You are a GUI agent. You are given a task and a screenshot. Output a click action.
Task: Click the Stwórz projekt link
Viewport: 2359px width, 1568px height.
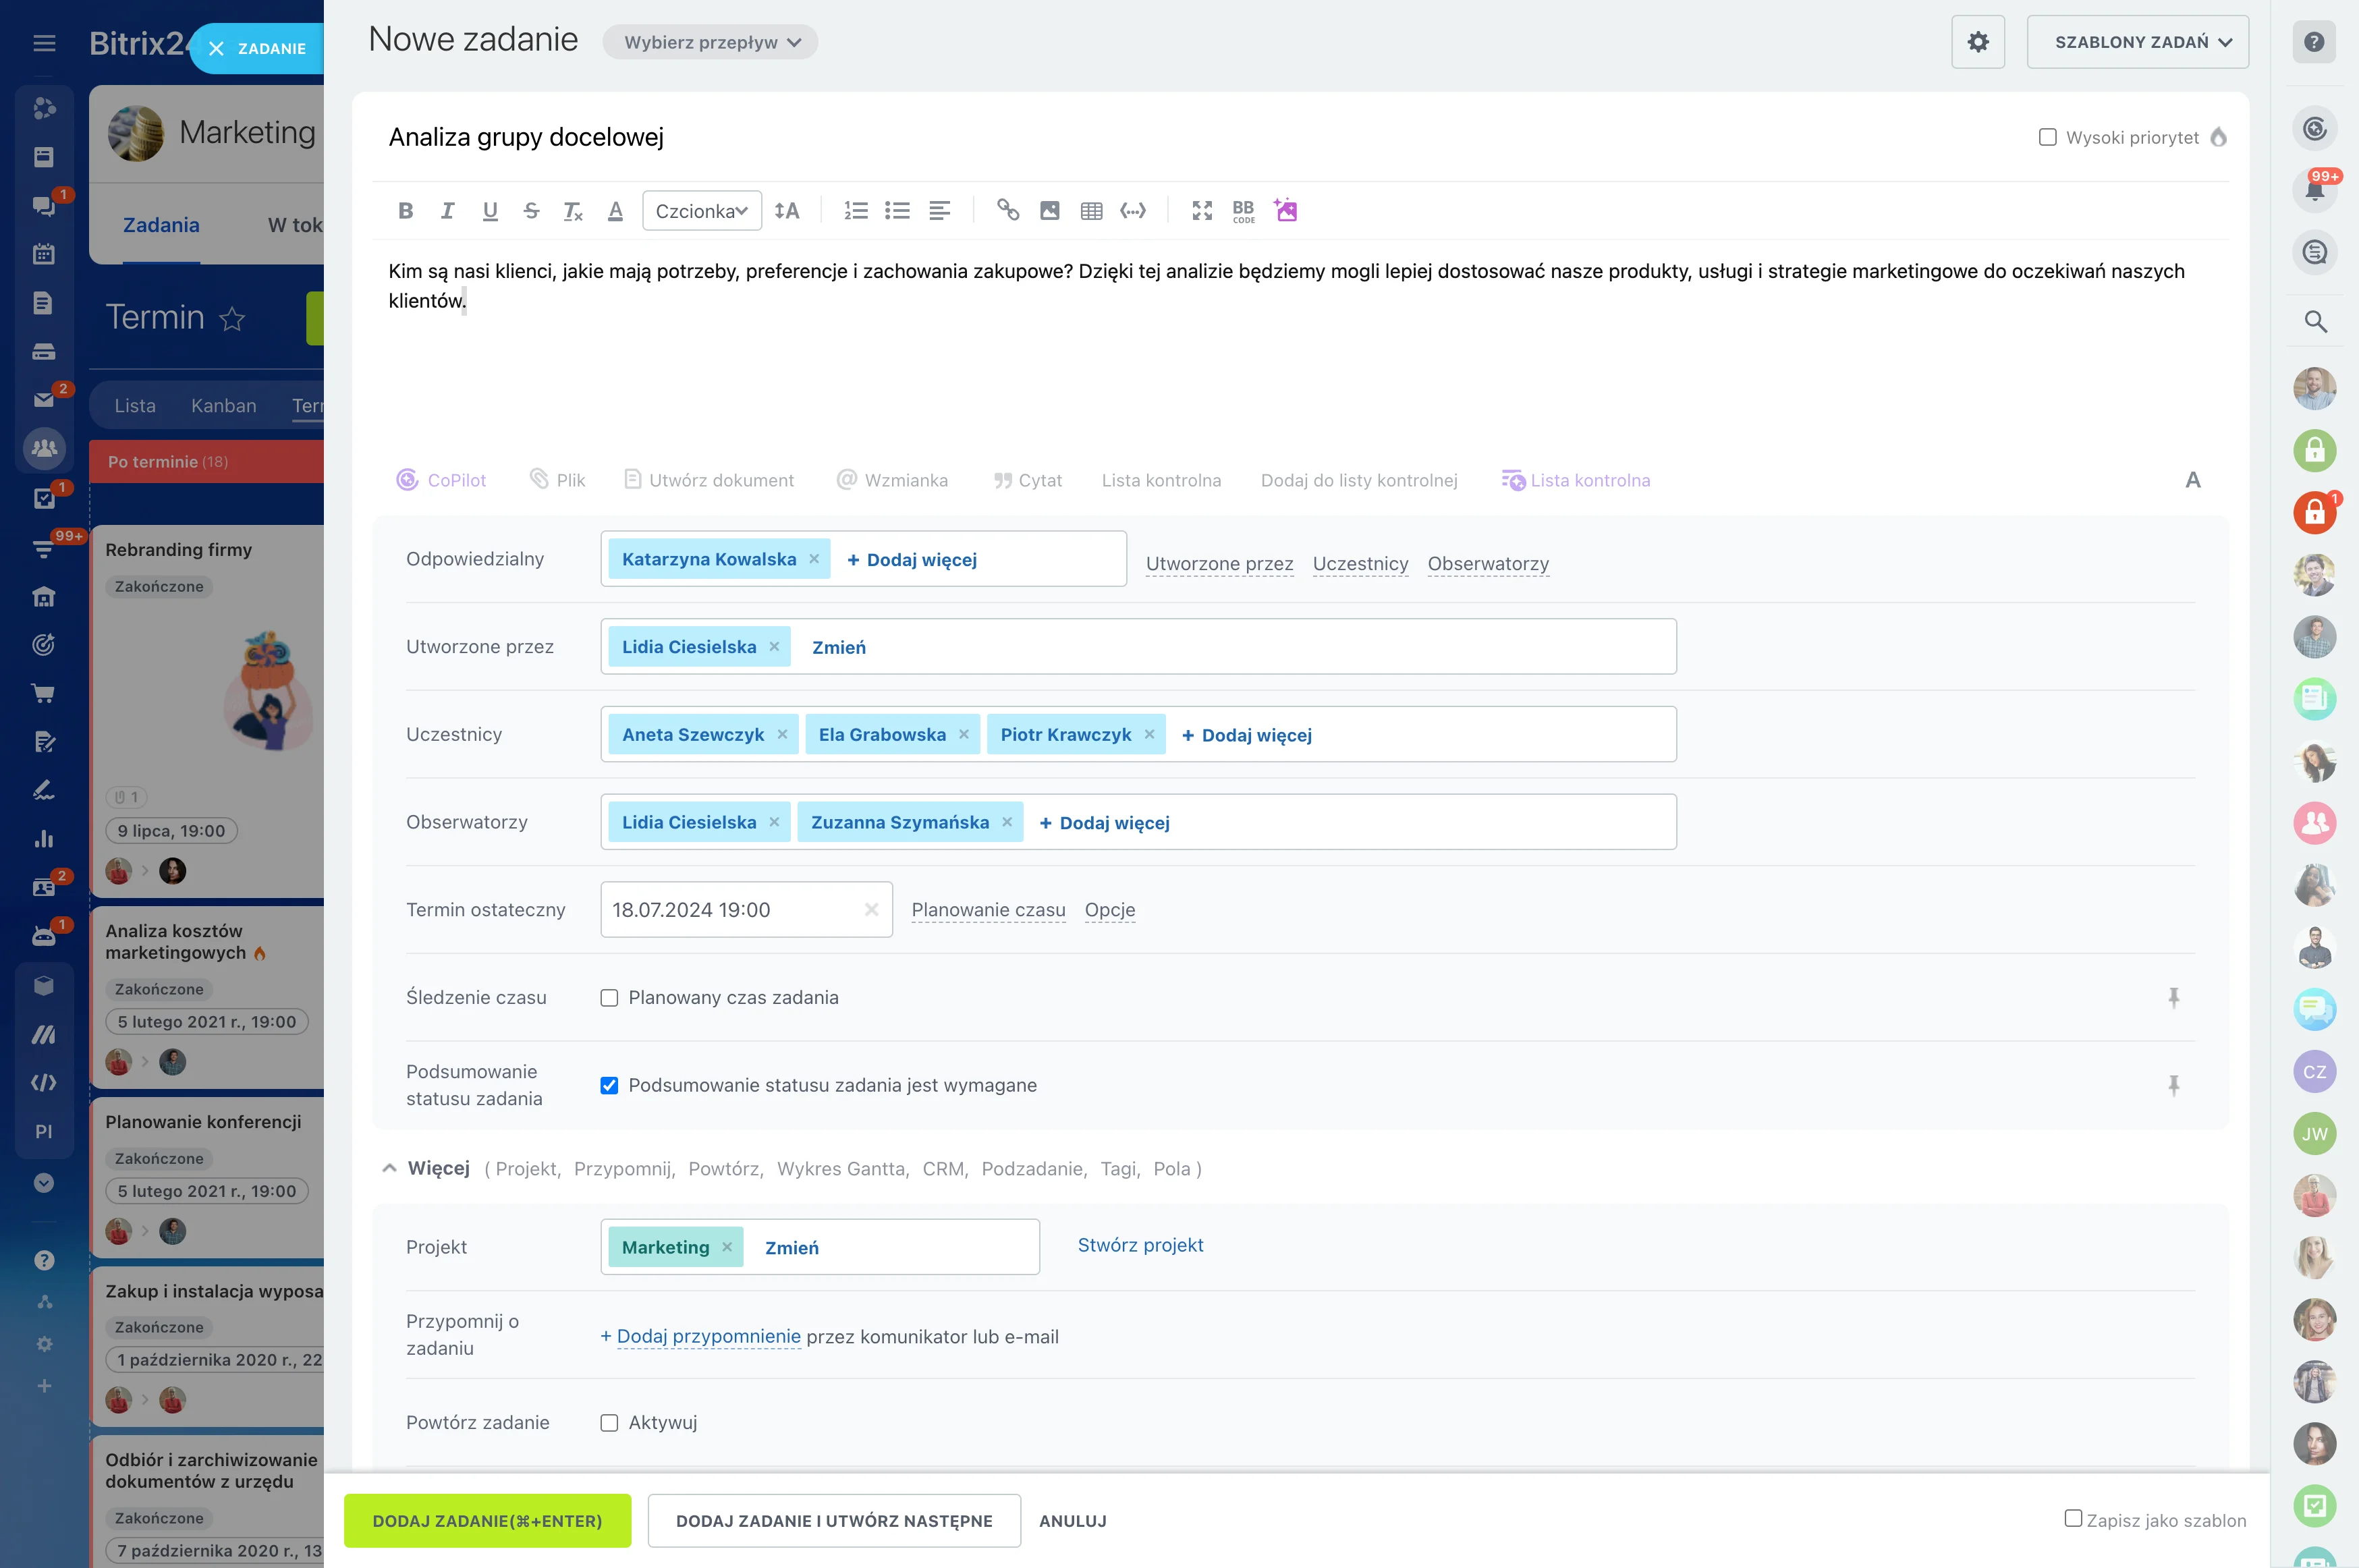coord(1140,1245)
